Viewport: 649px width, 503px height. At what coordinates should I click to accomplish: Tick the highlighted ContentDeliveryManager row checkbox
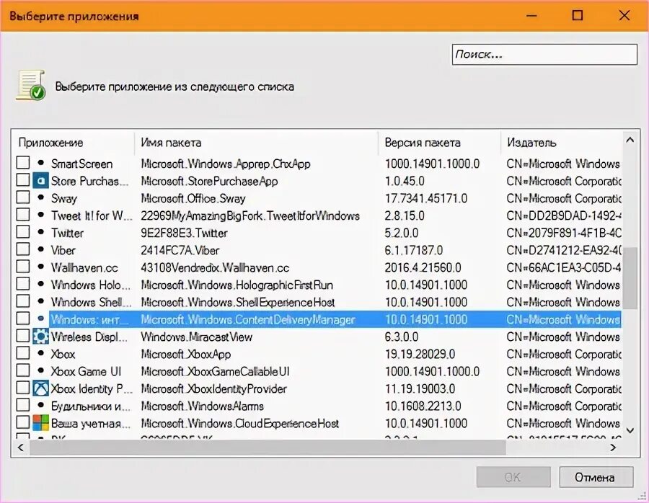23,319
